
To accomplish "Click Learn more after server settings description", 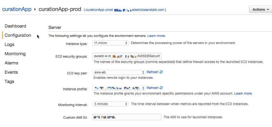I will 156,36.
